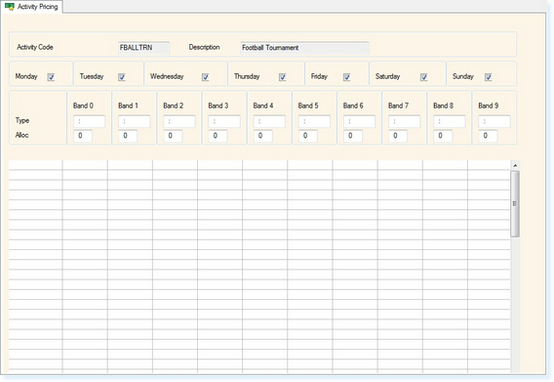Uncheck the Saturday checkbox
Image resolution: width=554 pixels, height=382 pixels.
pyautogui.click(x=423, y=77)
